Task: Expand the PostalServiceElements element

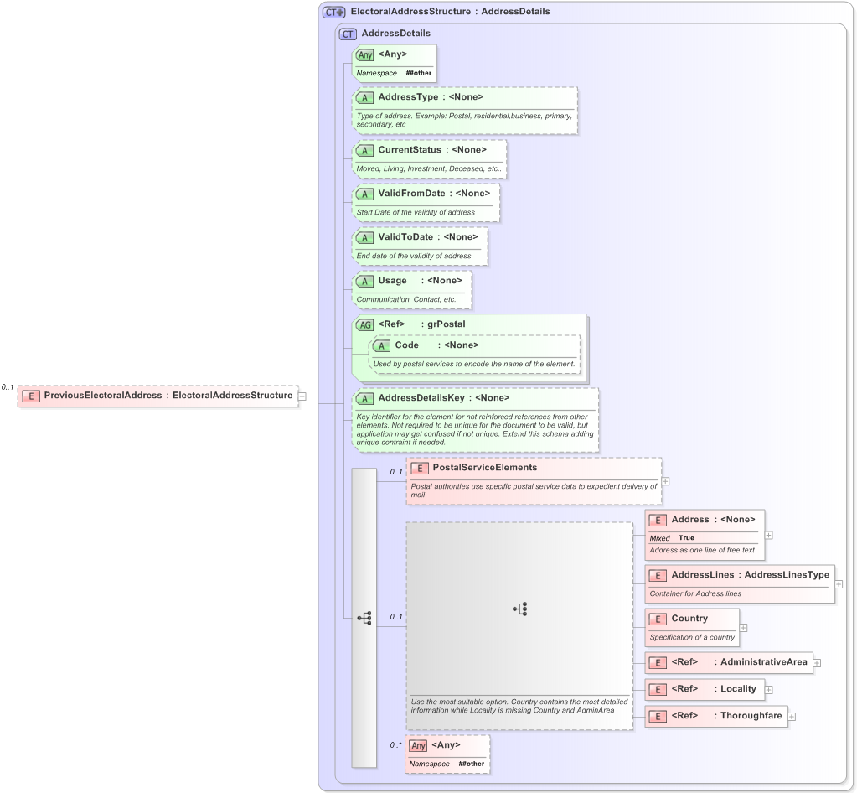Action: pyautogui.click(x=665, y=481)
